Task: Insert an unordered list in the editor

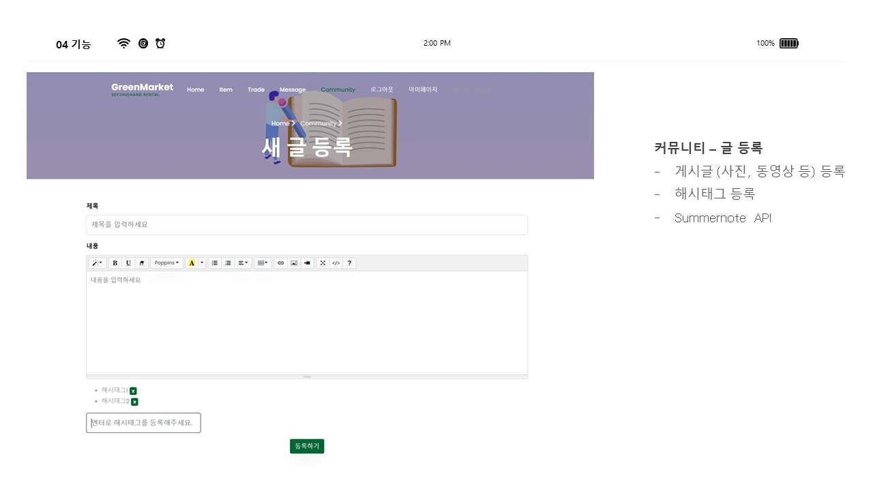Action: pos(215,263)
